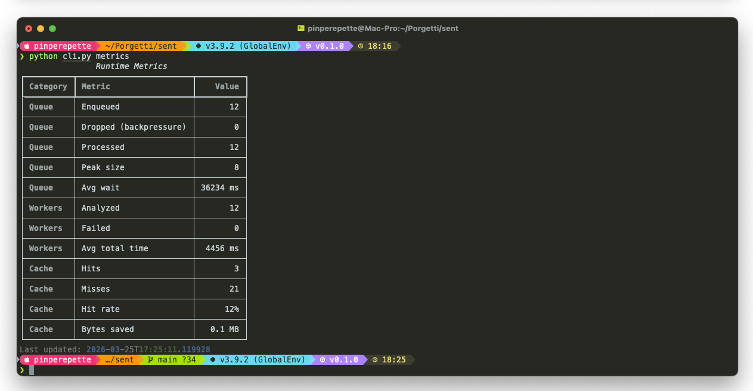
Task: Click the Avg wait metric cell
Action: coord(101,187)
